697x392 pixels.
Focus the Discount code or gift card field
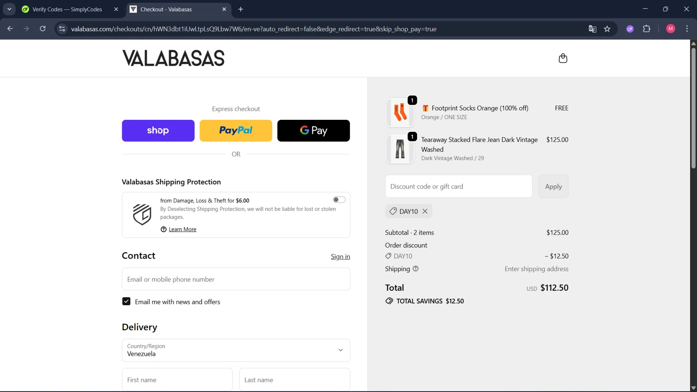(x=459, y=186)
